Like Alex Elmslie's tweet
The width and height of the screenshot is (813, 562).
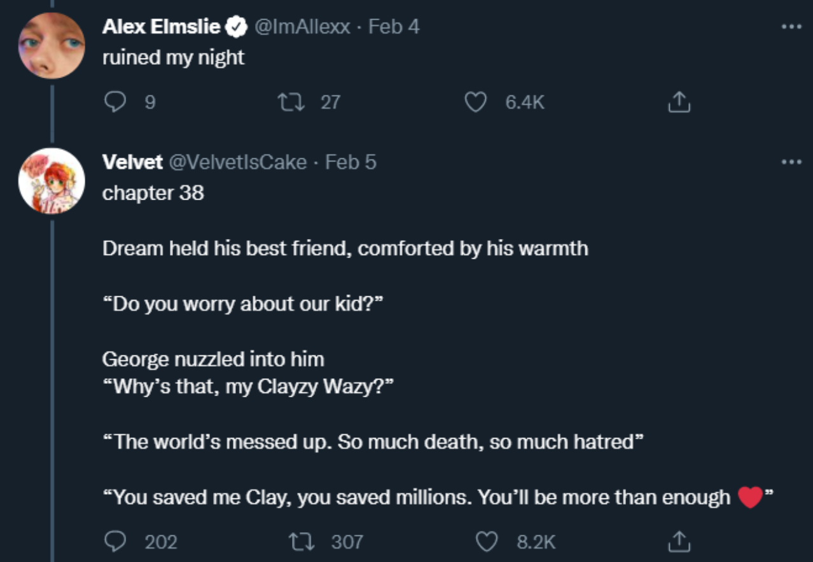475,102
